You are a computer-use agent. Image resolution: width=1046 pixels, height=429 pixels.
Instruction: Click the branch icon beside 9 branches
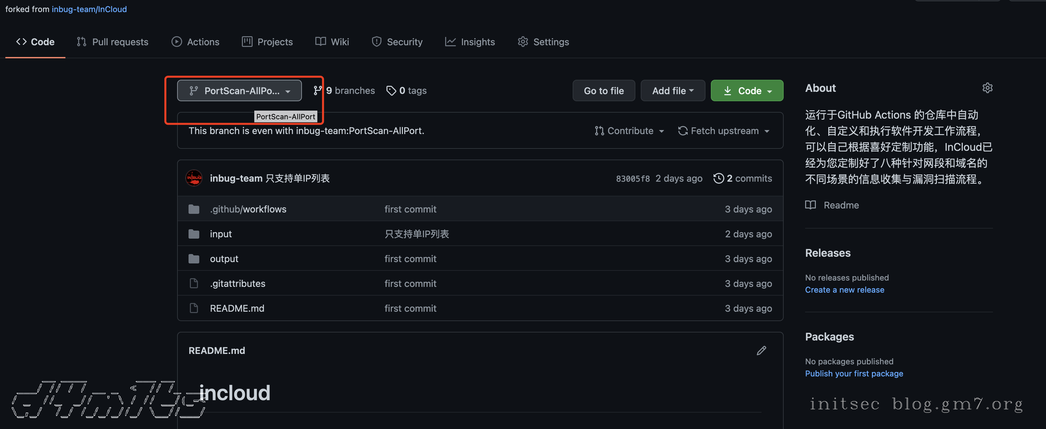(318, 90)
